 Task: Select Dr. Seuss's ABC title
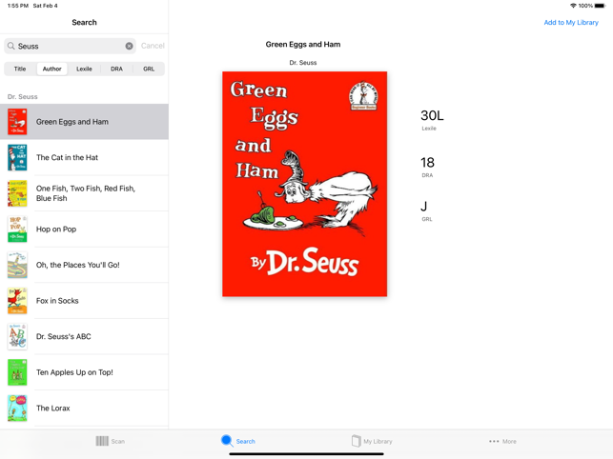click(x=64, y=337)
